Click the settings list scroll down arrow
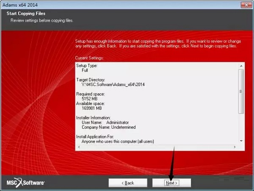The image size is (254, 191). point(241,141)
